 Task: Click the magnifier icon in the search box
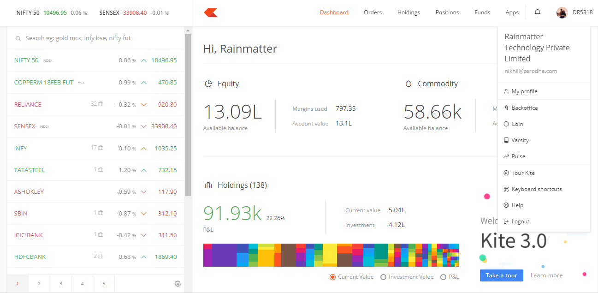pos(18,38)
